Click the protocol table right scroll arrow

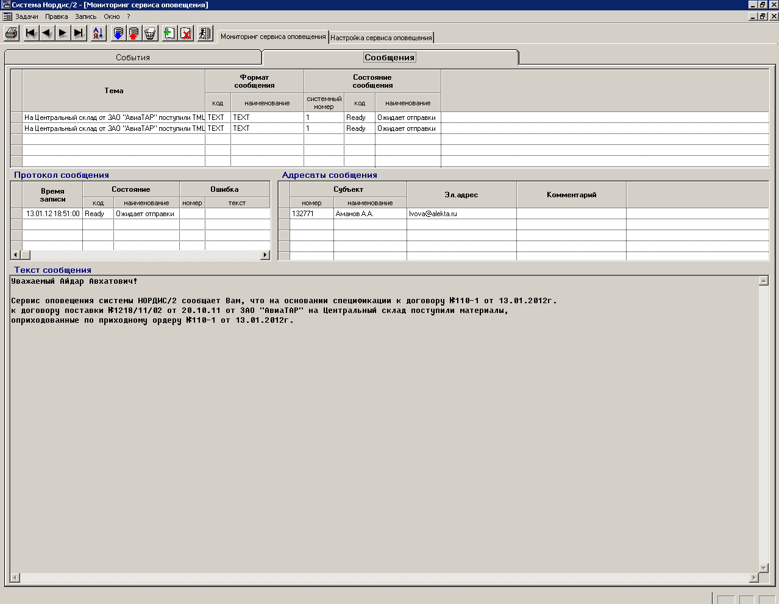(265, 255)
